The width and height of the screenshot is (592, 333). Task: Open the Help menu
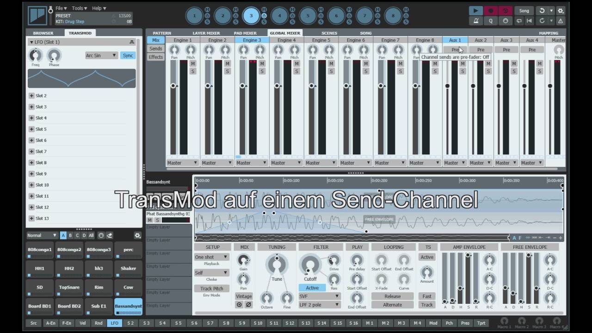pos(99,8)
